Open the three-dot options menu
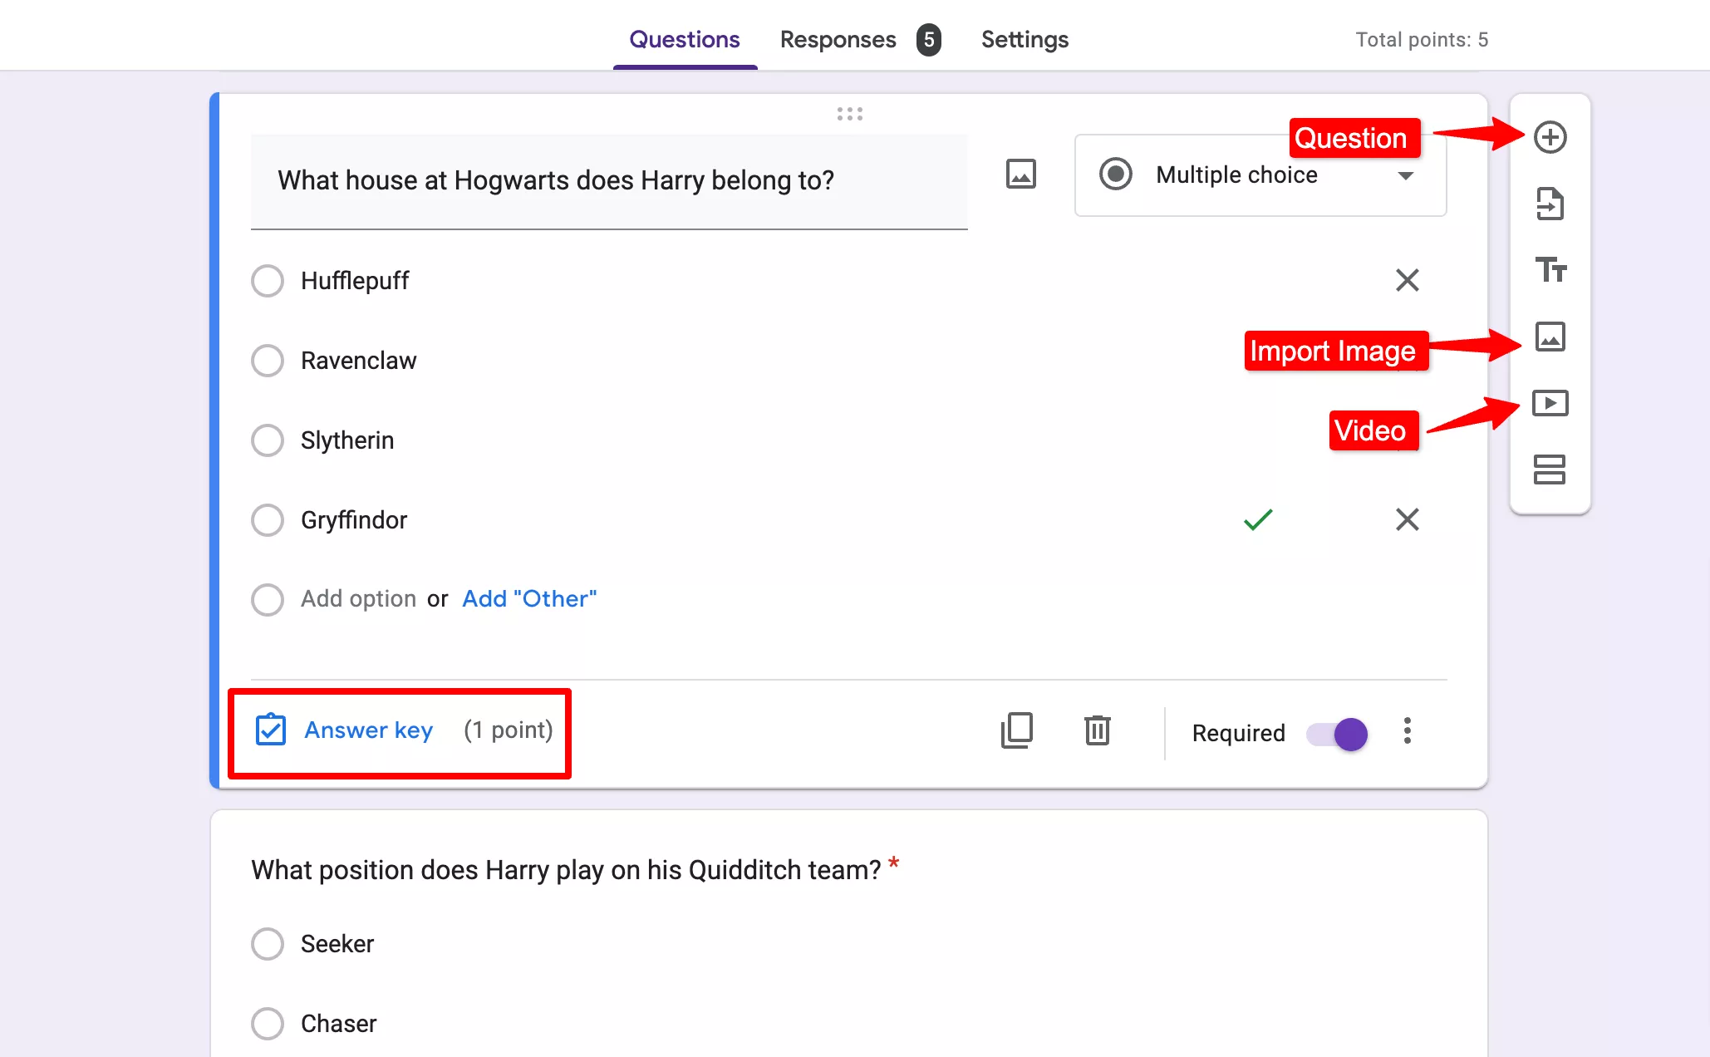1710x1057 pixels. [1407, 732]
